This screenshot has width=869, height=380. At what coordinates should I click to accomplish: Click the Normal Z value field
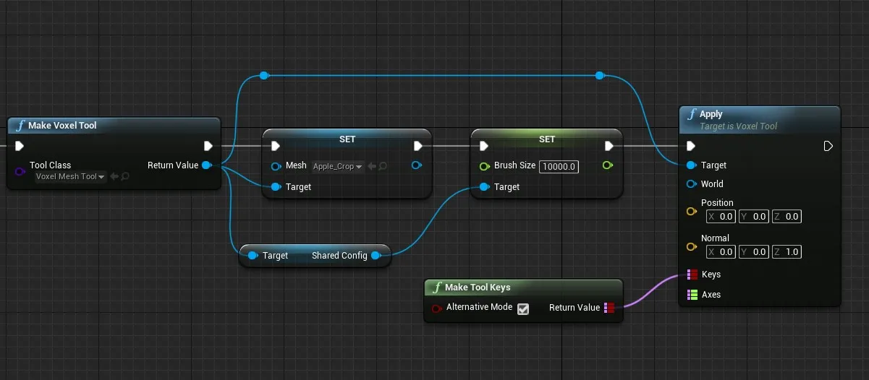tap(793, 252)
